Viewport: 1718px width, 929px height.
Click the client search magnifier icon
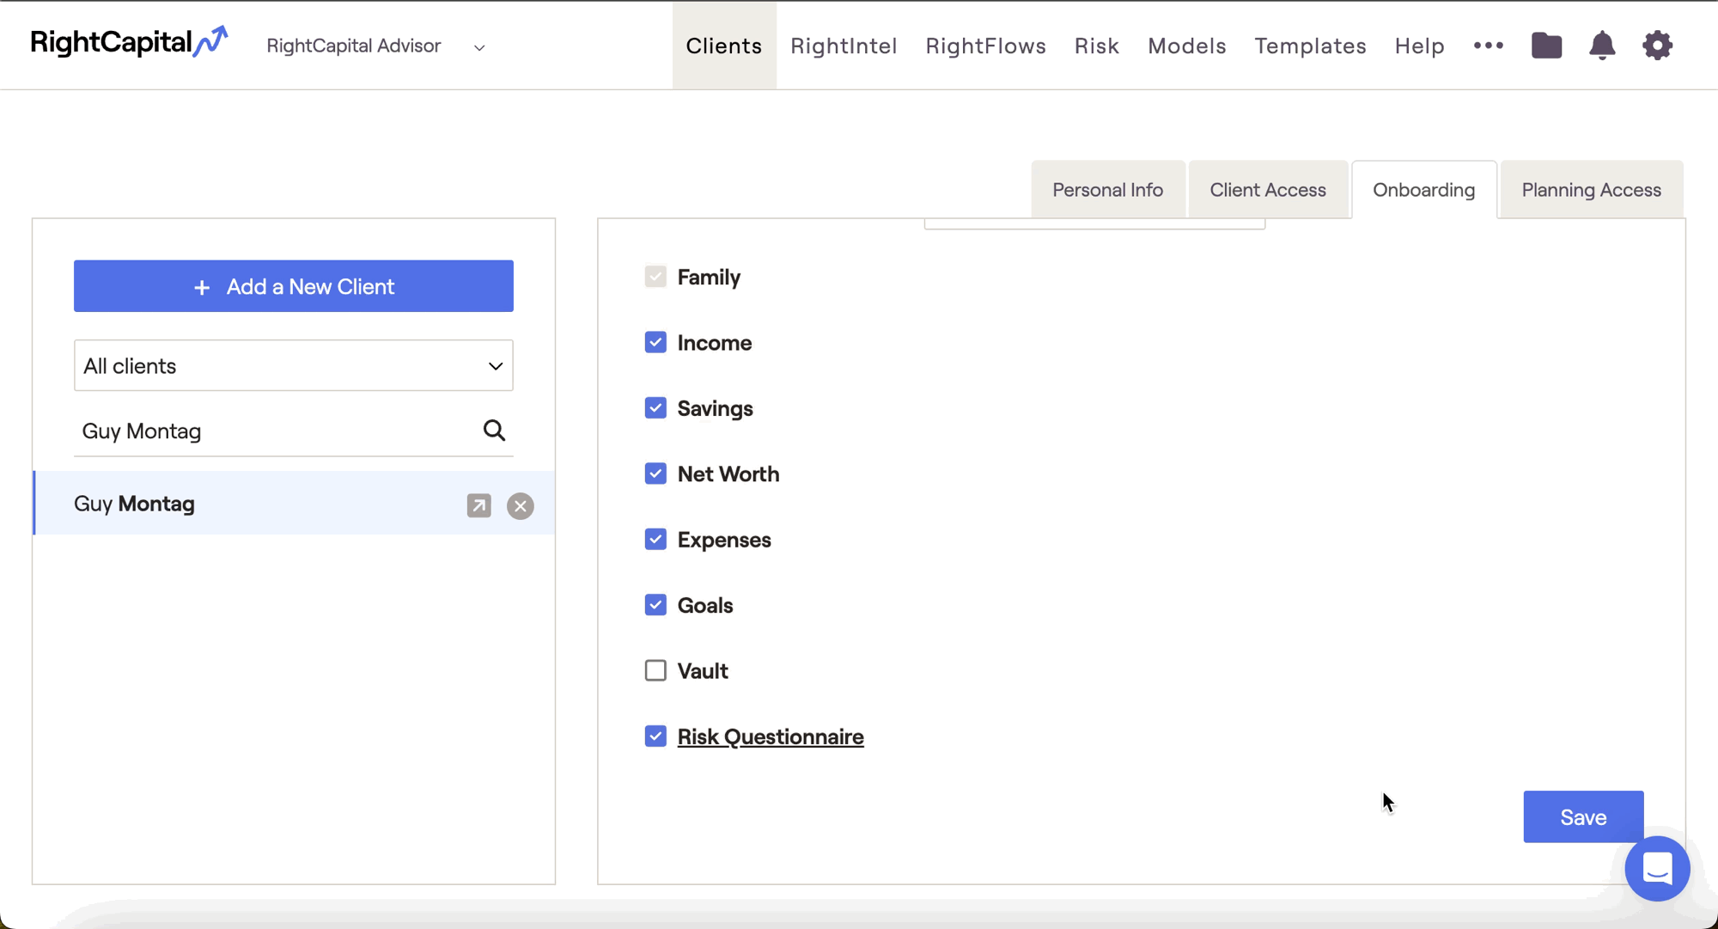pyautogui.click(x=494, y=431)
